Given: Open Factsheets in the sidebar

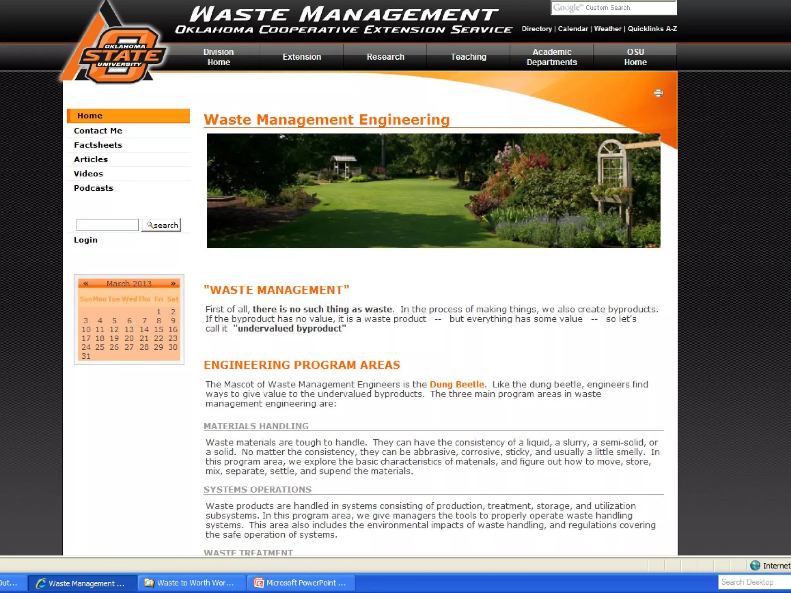Looking at the screenshot, I should pyautogui.click(x=98, y=145).
